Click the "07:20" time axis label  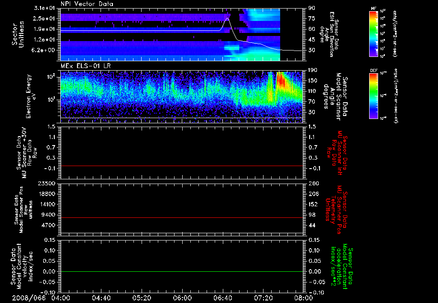[x=263, y=298]
